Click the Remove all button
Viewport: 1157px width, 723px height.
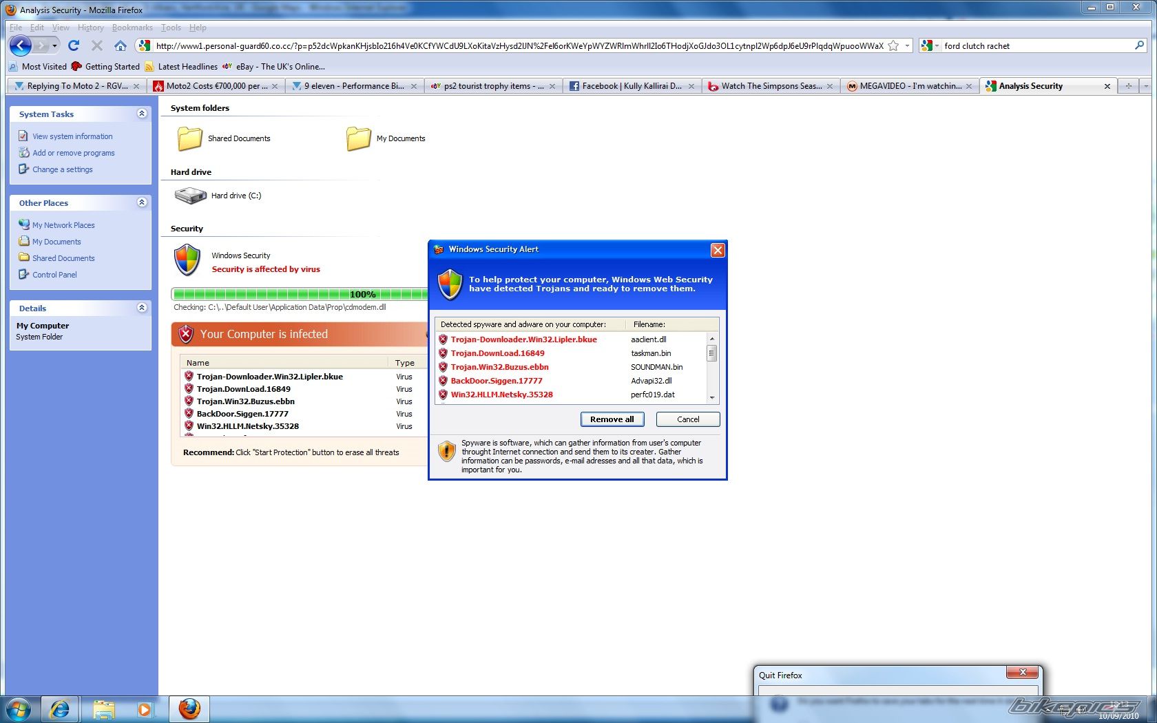pyautogui.click(x=612, y=419)
